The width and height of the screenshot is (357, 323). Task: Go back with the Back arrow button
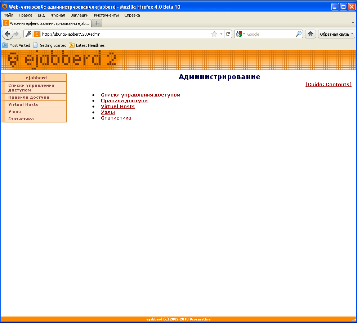pyautogui.click(x=8, y=34)
